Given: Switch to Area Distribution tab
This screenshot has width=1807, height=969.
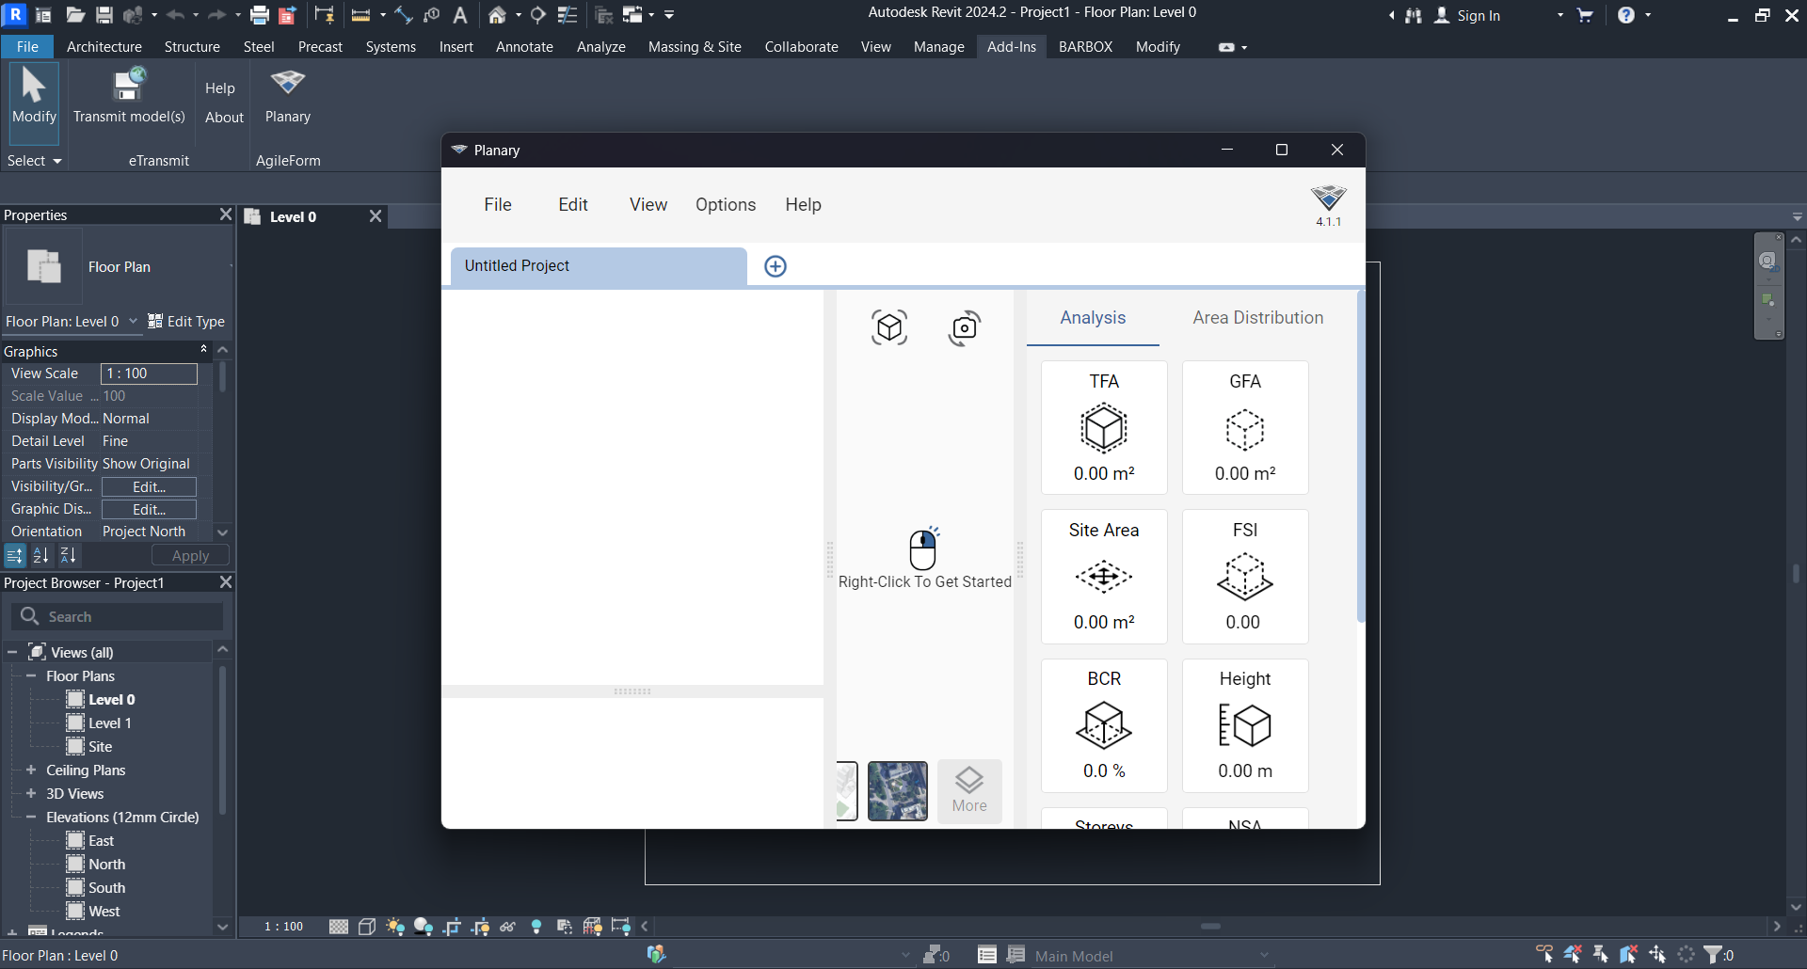Looking at the screenshot, I should (1257, 318).
